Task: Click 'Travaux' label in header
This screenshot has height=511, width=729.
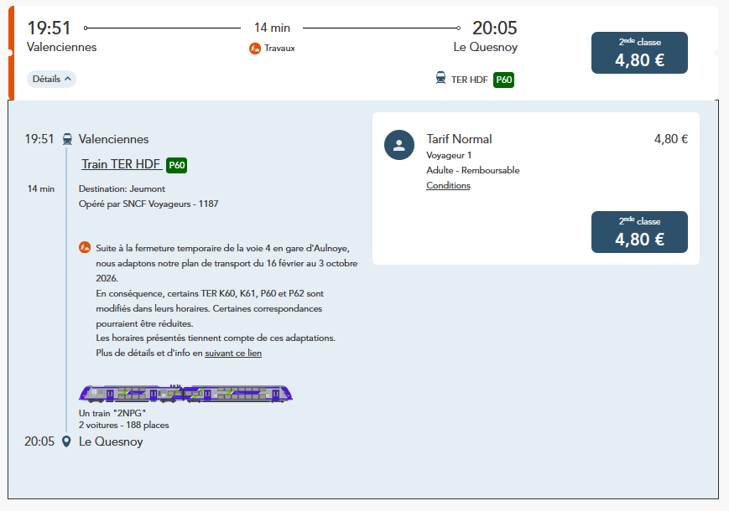Action: click(x=279, y=49)
